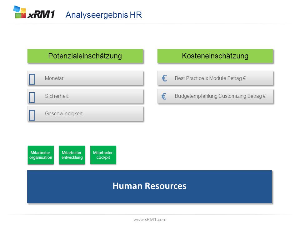
Task: Click the xRM1 logo
Action: [34, 12]
